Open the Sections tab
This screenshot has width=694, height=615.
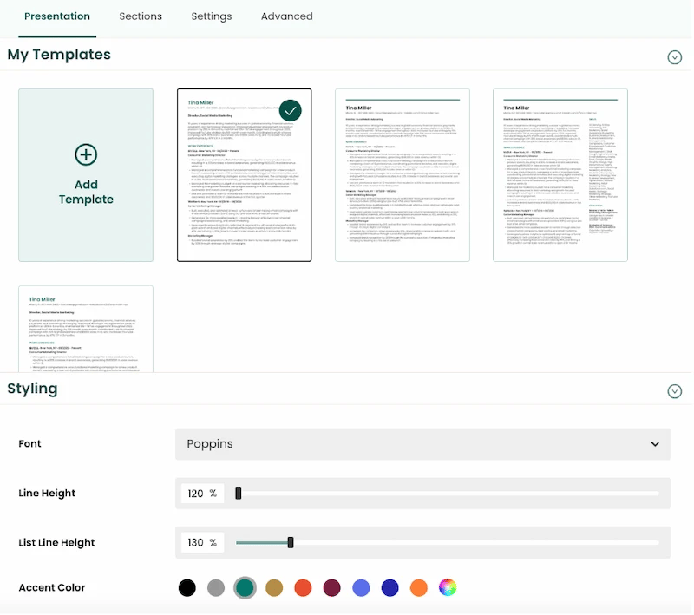click(x=141, y=16)
